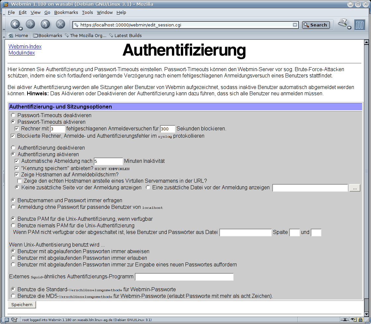Open the URL bar history dropdown

(x=295, y=25)
